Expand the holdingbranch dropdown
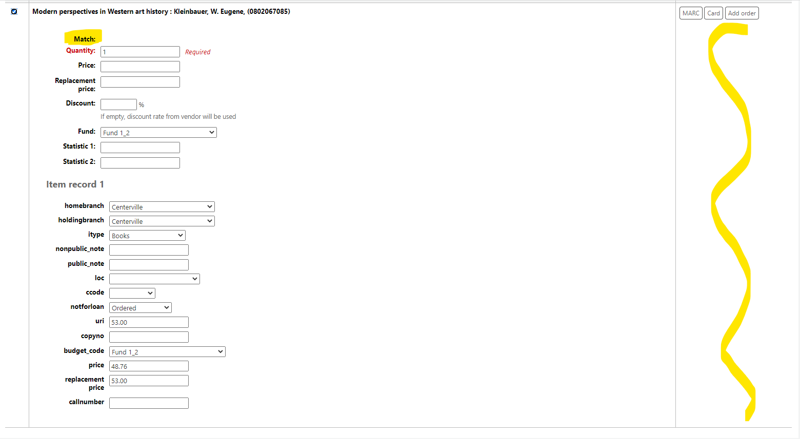The width and height of the screenshot is (800, 439). tap(162, 221)
